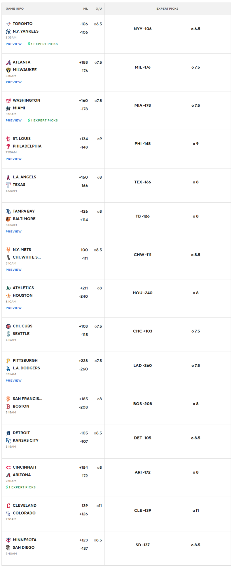234x567 pixels.
Task: Open Preview for Pittsburgh vs L.A. Dodgers
Action: (x=14, y=380)
